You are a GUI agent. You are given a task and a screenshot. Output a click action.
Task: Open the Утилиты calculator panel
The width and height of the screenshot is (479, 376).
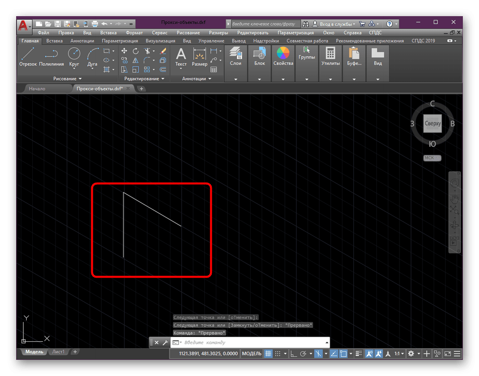330,56
